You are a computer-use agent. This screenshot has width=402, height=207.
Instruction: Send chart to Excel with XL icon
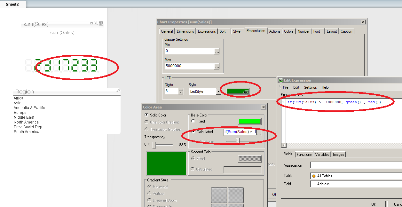pyautogui.click(x=96, y=23)
